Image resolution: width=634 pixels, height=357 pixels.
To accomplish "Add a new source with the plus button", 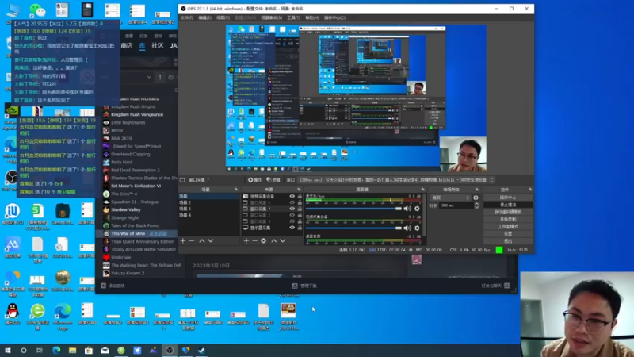I will tap(246, 241).
